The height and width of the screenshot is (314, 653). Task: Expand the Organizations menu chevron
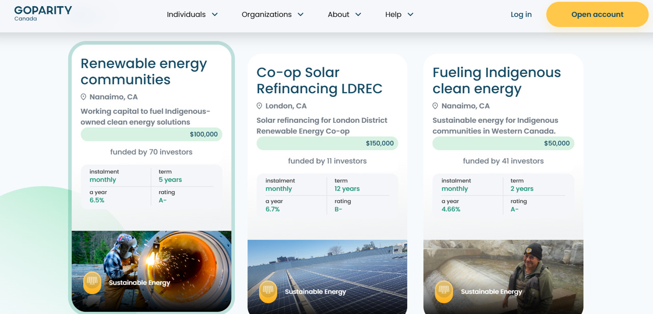point(300,15)
